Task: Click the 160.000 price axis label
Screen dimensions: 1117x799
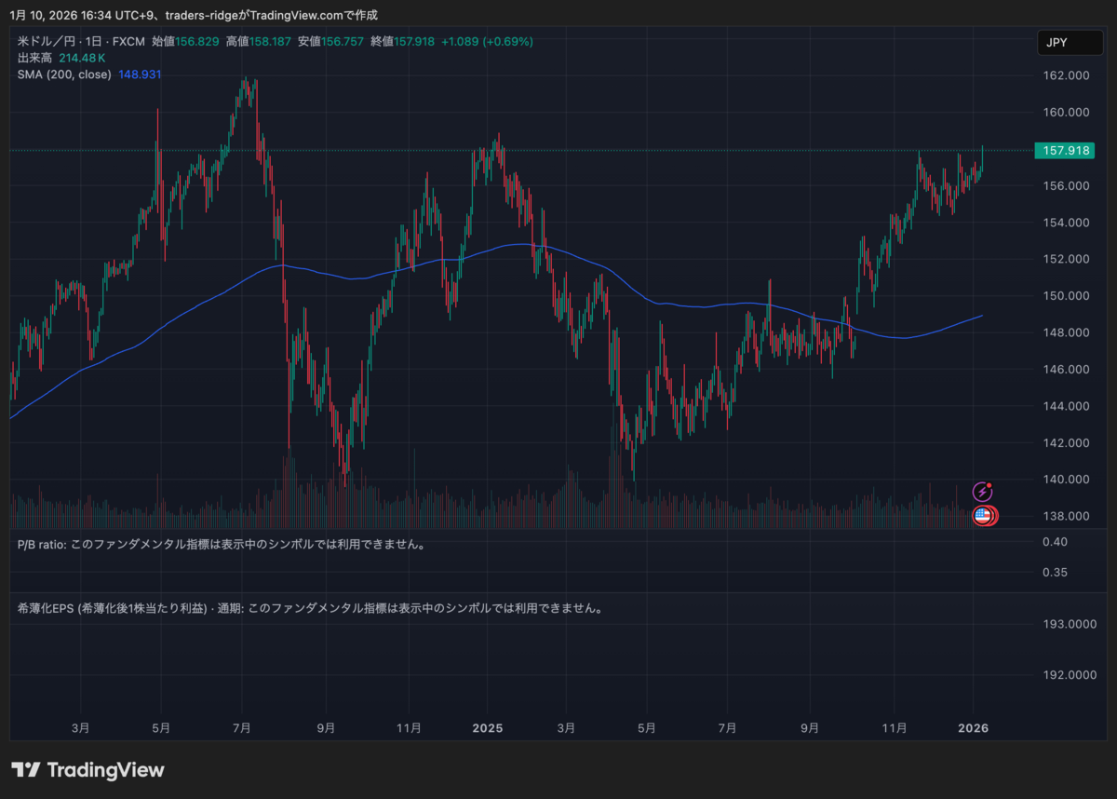Action: (x=1067, y=113)
